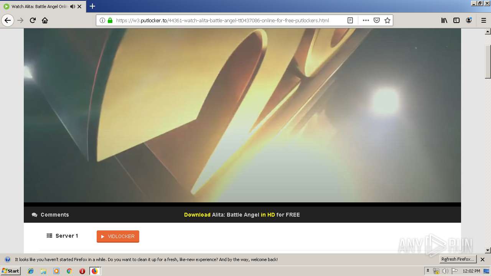The height and width of the screenshot is (276, 491).
Task: Click the page scrollbar down arrow
Action: 488,250
